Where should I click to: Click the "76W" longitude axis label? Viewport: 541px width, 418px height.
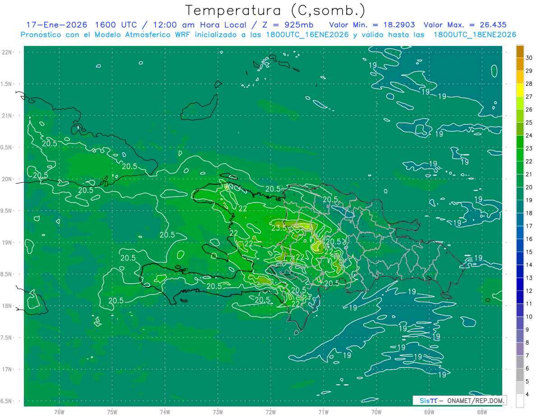[59, 412]
